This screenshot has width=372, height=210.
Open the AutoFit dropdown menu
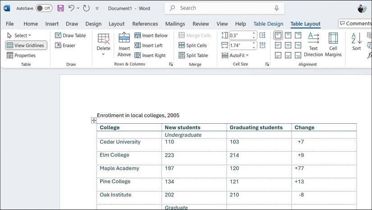(x=235, y=55)
